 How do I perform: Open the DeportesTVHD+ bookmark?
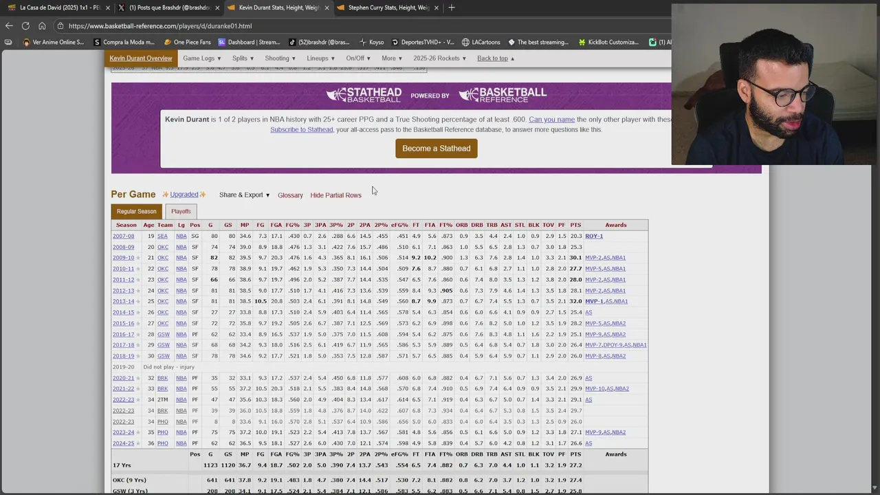click(x=423, y=42)
